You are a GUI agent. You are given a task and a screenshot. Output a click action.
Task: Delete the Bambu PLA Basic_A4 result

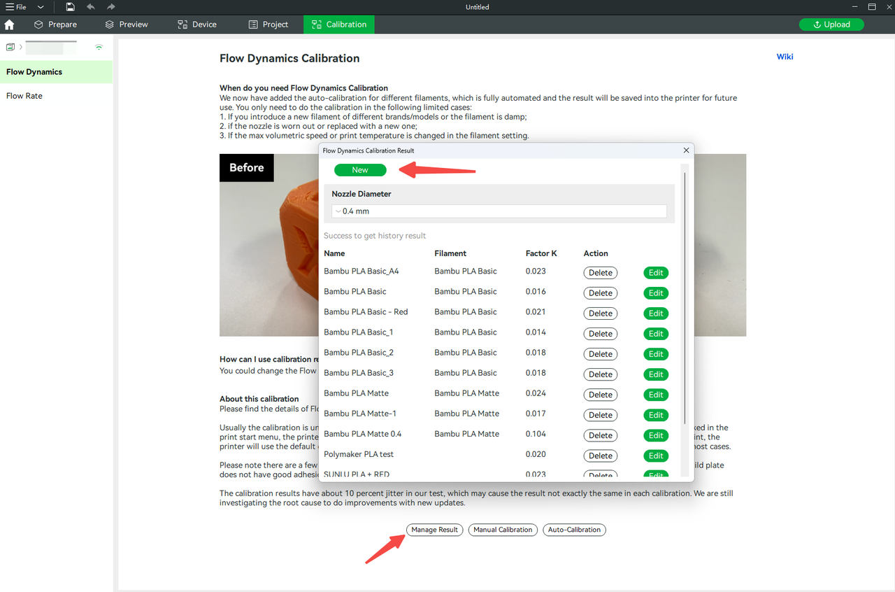coord(601,273)
